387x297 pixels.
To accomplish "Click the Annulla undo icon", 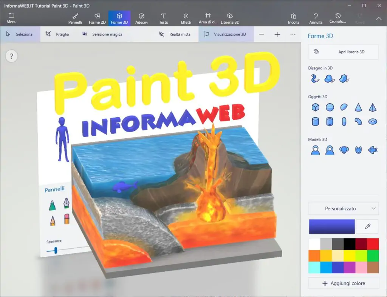I will (316, 19).
